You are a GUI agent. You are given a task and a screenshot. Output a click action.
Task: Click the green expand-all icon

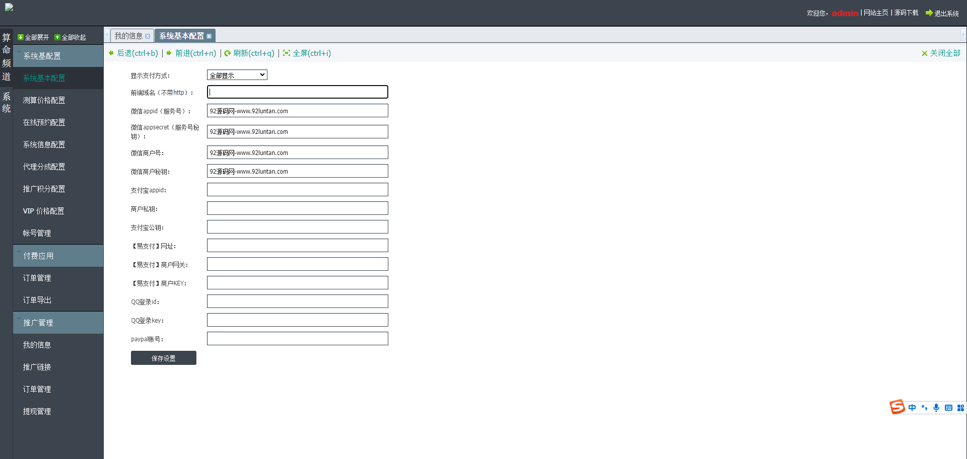click(21, 37)
